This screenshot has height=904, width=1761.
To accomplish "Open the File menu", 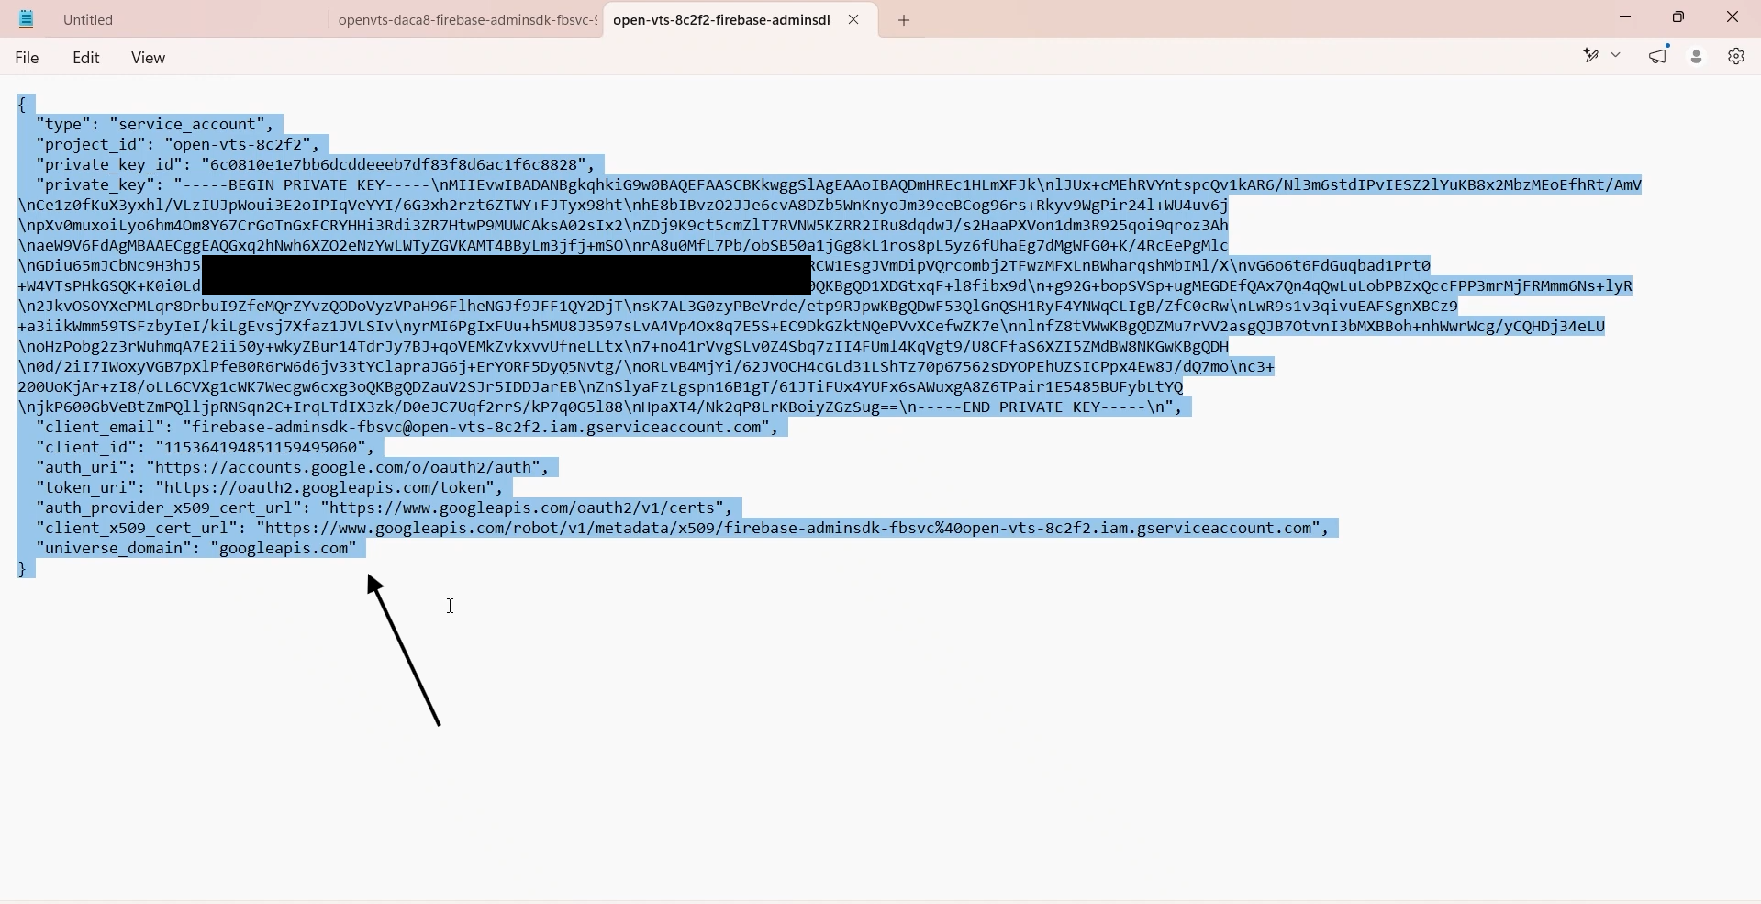I will click(x=28, y=58).
